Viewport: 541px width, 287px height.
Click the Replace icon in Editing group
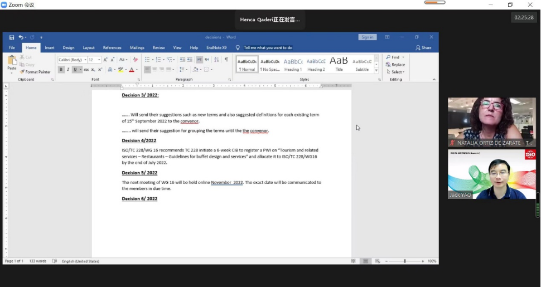click(x=395, y=65)
